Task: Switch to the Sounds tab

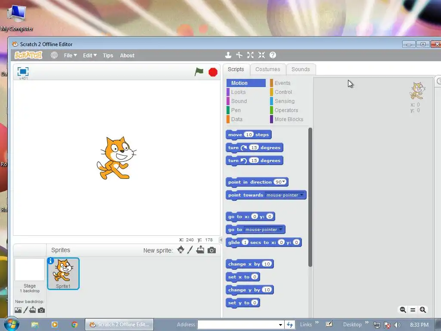Action: click(301, 69)
